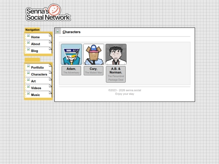
Task: Open the Music page
Action: pyautogui.click(x=38, y=94)
